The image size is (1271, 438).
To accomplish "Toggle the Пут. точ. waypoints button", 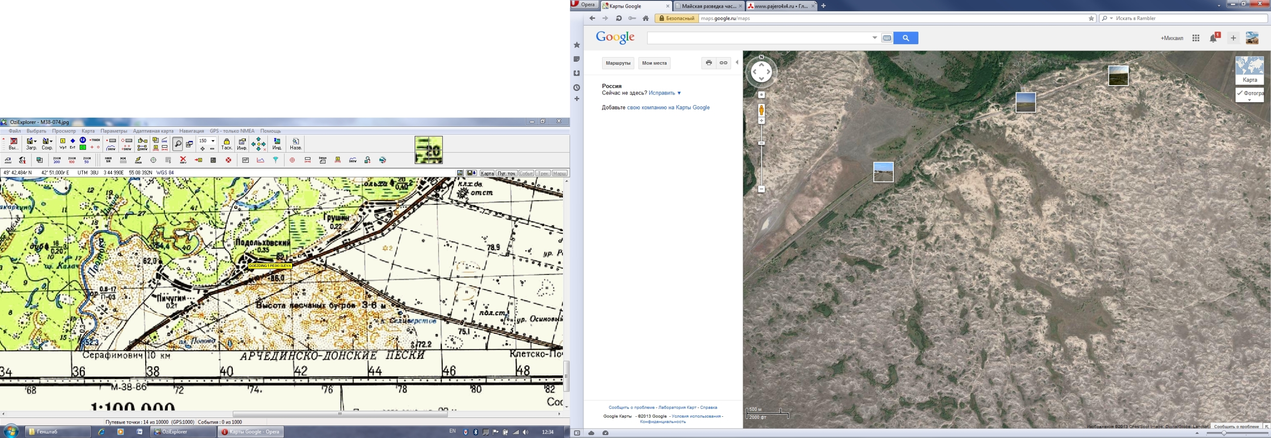I will pyautogui.click(x=506, y=173).
